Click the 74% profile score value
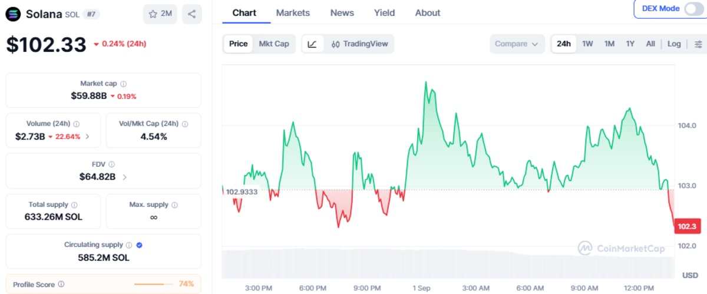Viewport: 707px width, 294px height. (186, 284)
